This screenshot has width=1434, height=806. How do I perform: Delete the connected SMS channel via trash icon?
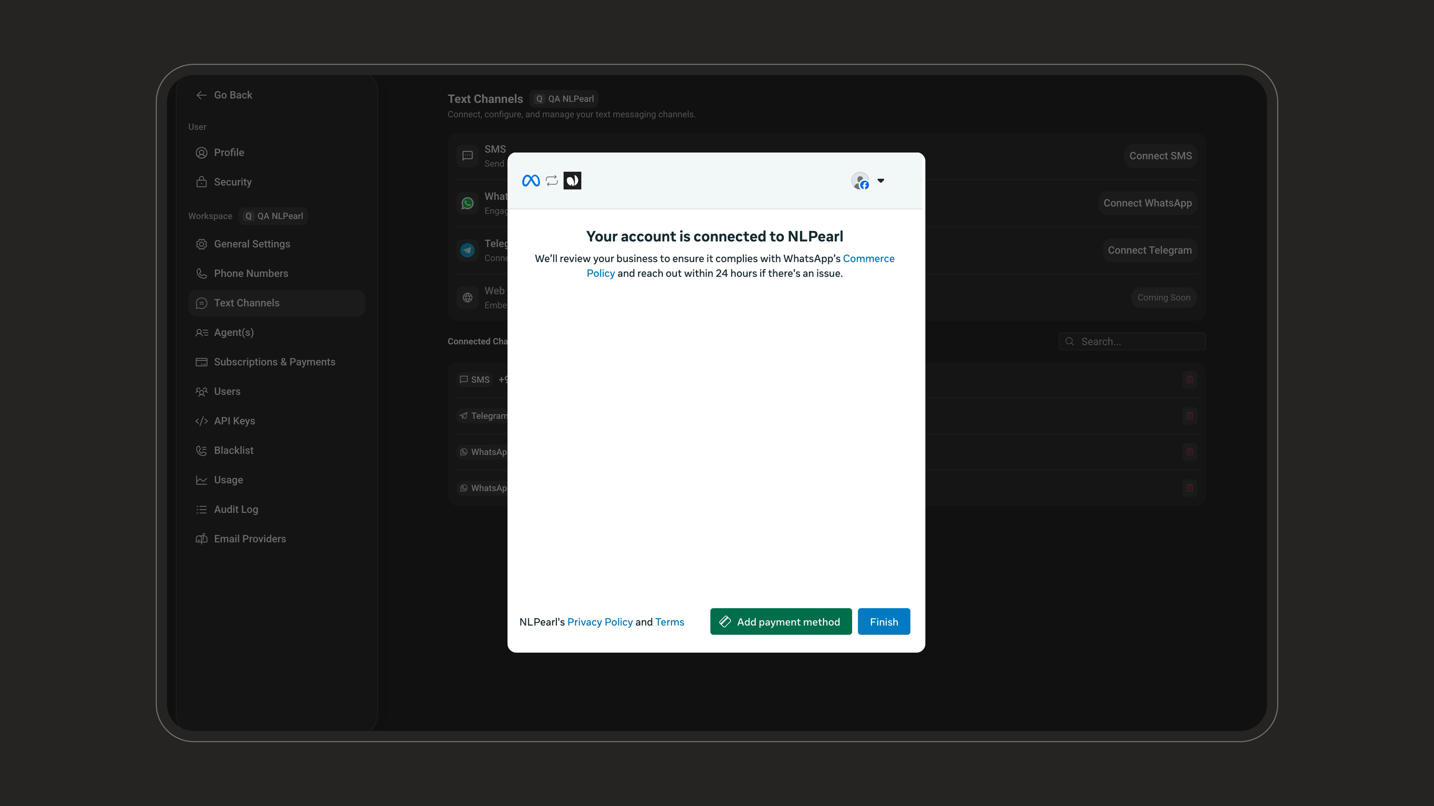[x=1189, y=379]
